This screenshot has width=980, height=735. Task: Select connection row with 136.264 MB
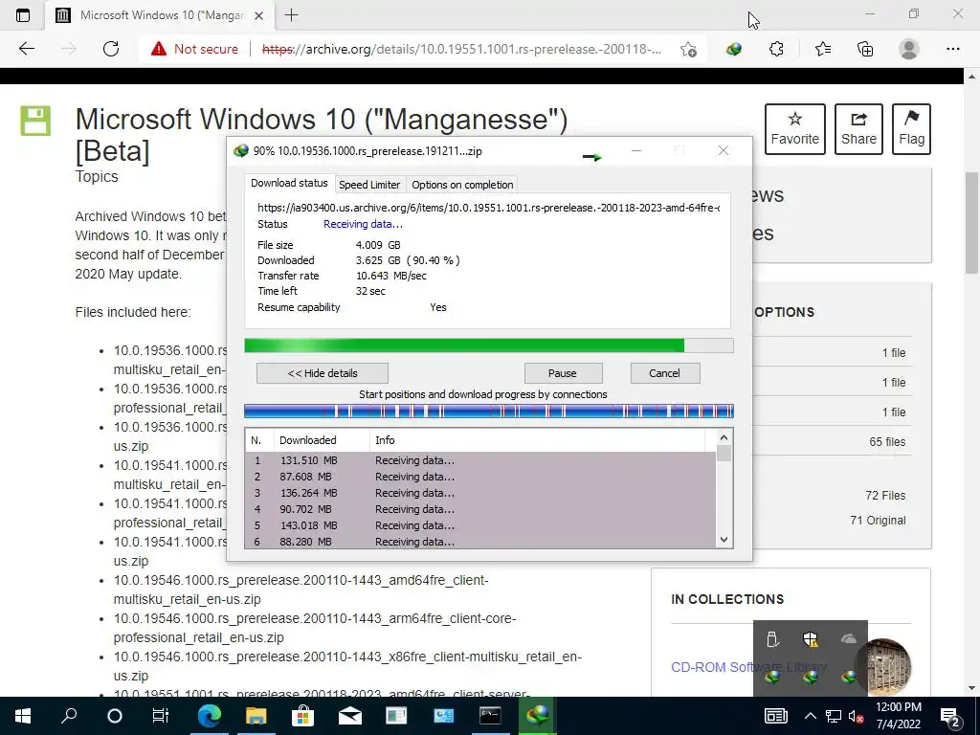click(480, 493)
